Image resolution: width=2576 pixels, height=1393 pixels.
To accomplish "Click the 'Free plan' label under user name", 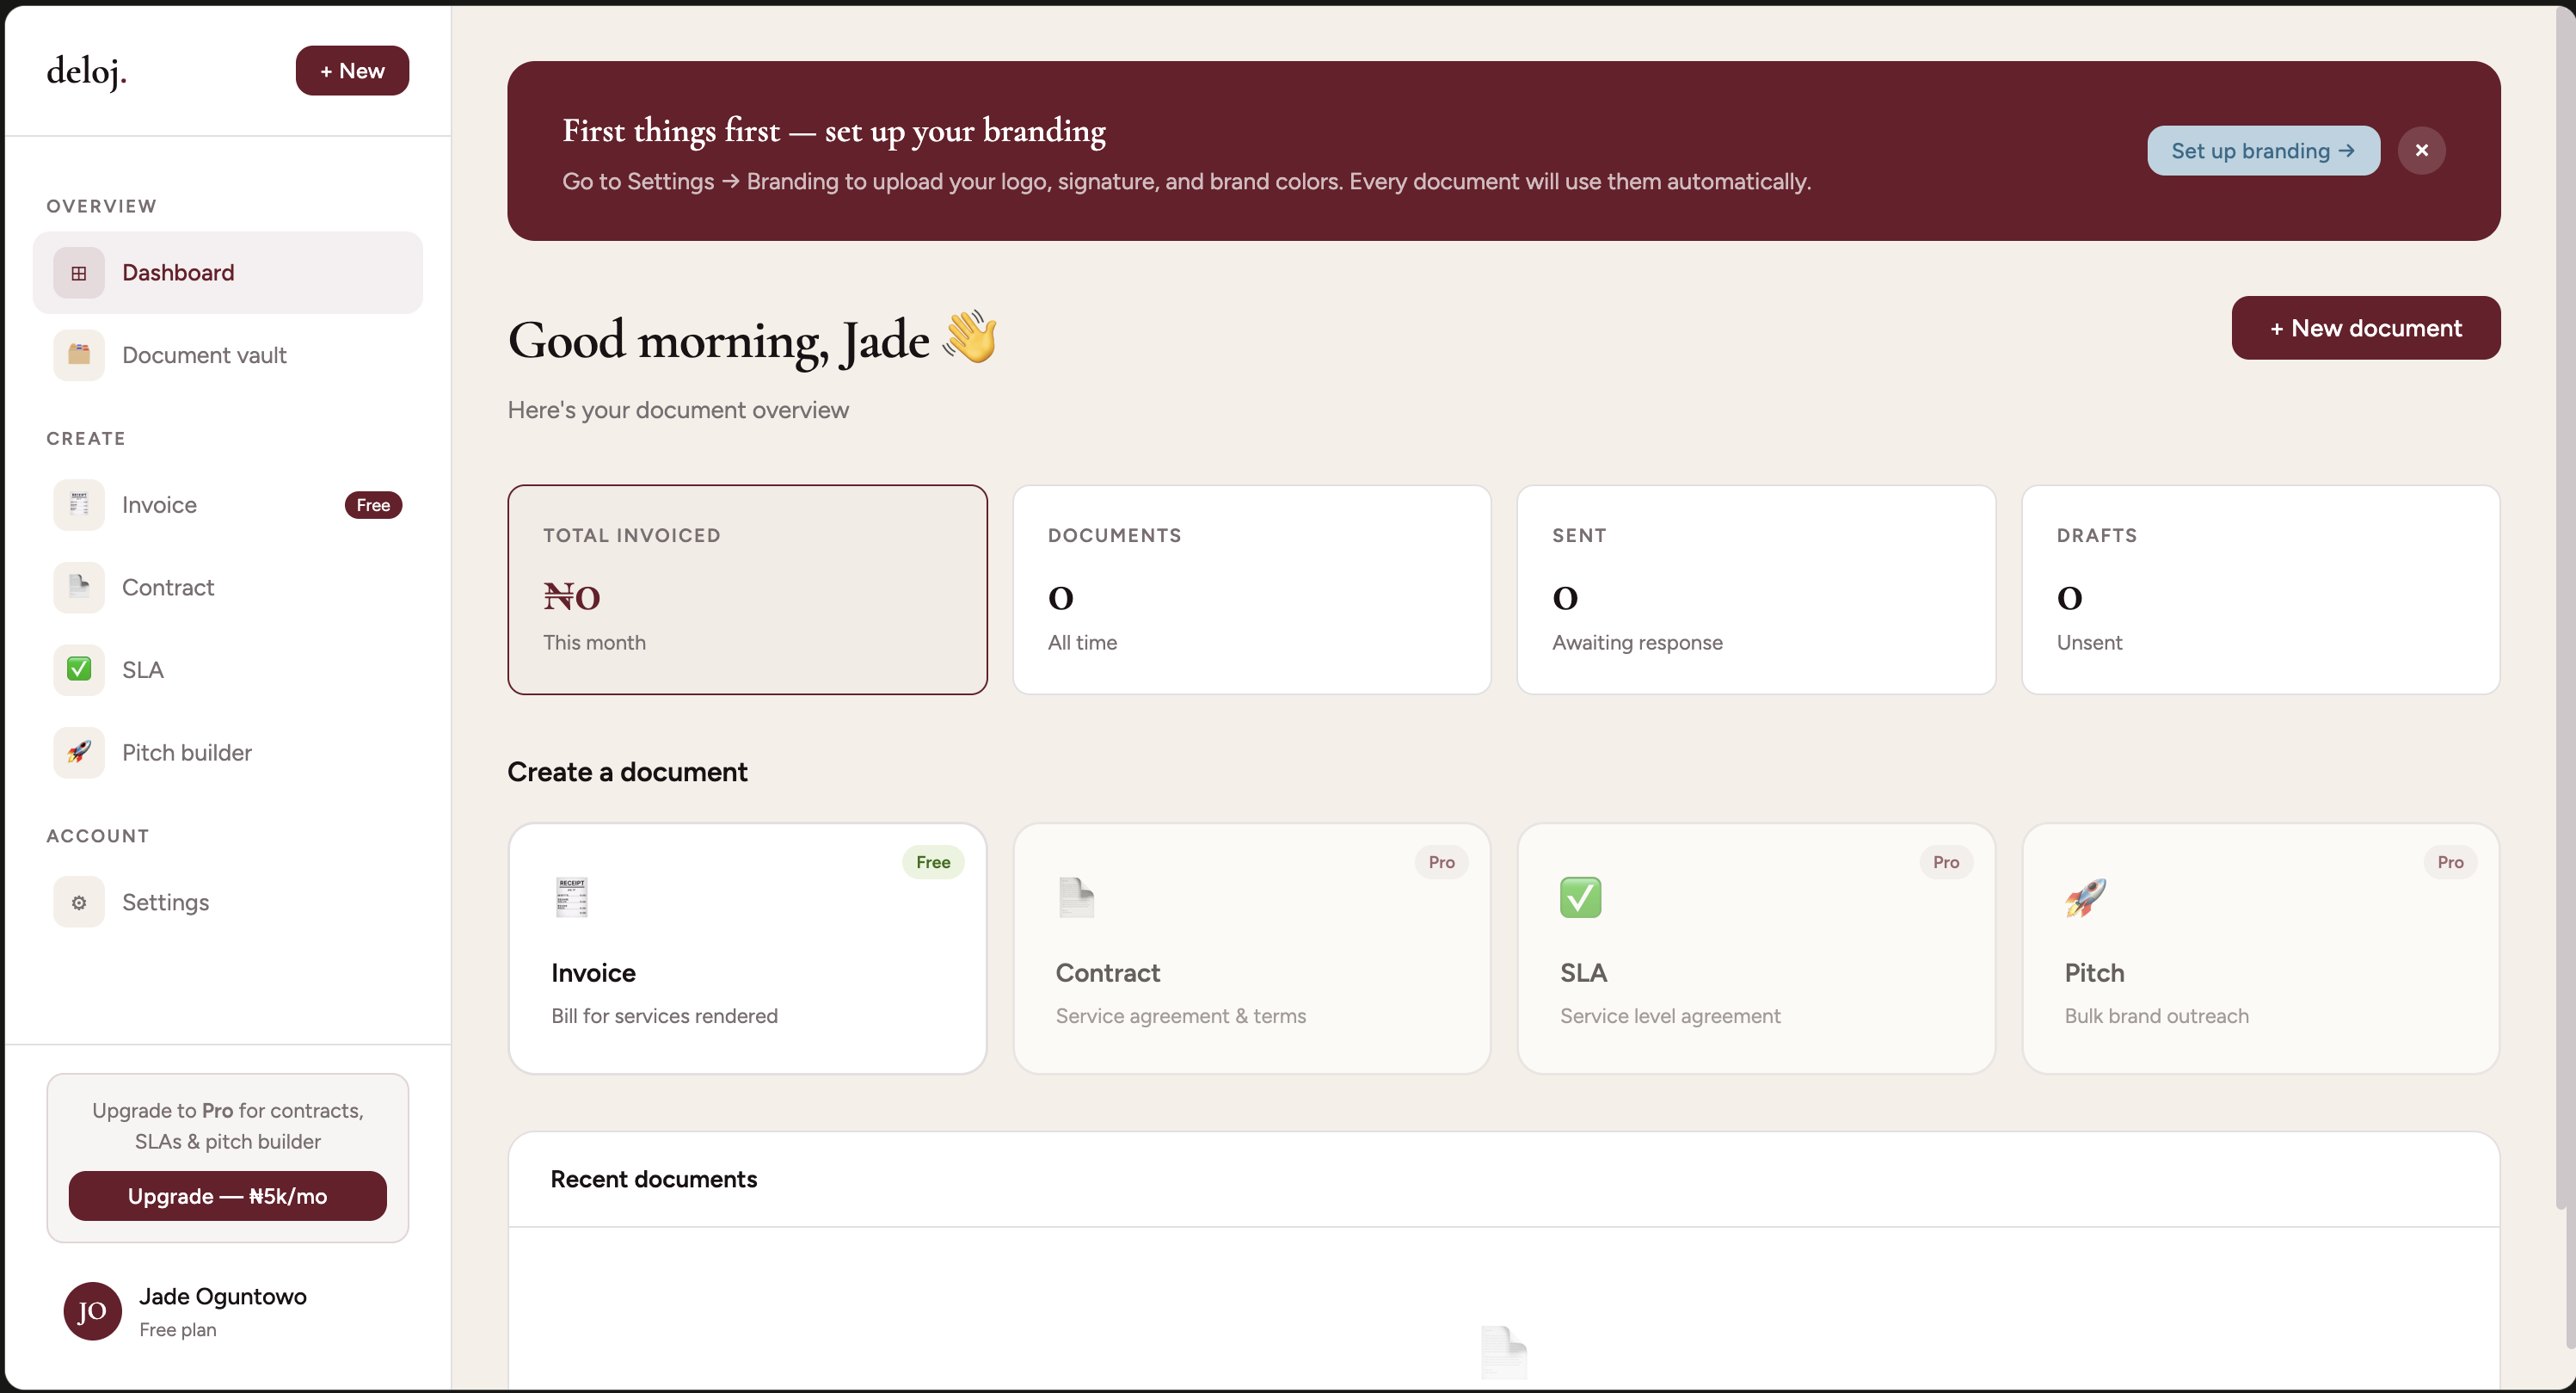I will [178, 1330].
